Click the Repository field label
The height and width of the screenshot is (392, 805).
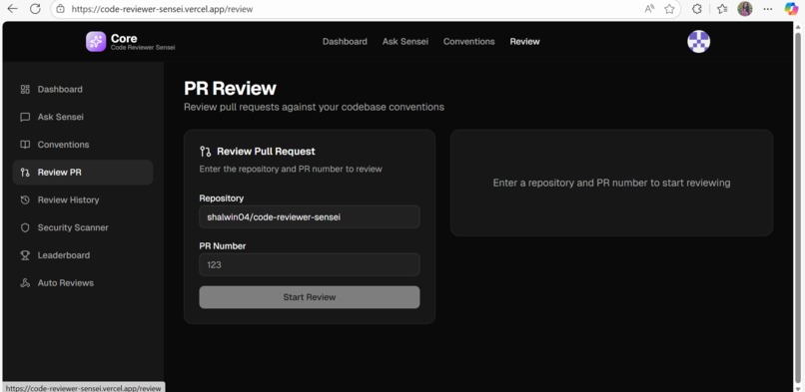tap(222, 197)
